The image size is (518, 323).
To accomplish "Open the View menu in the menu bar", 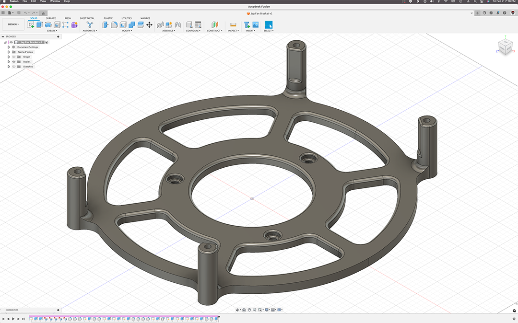I will (43, 1).
